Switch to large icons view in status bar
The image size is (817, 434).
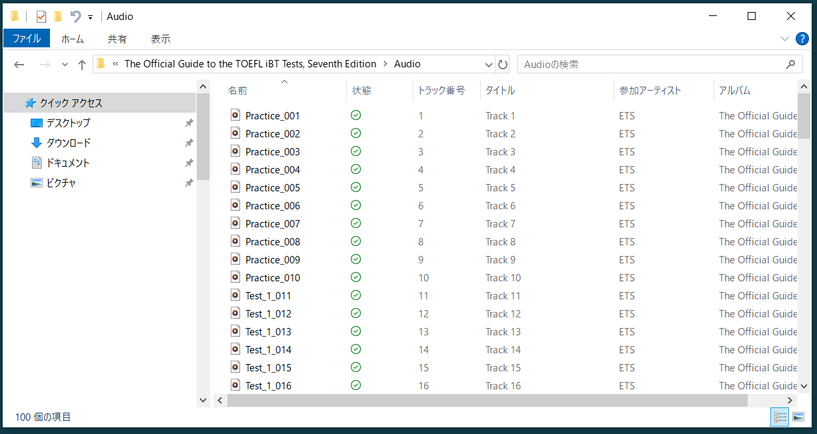(798, 417)
